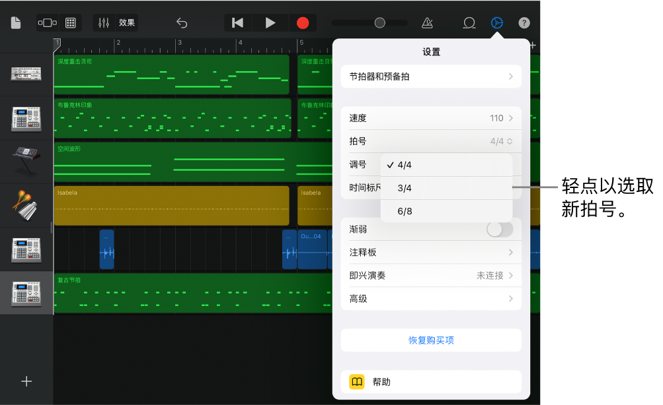Select the maracas percussion track icon
The image size is (663, 405).
click(26, 205)
